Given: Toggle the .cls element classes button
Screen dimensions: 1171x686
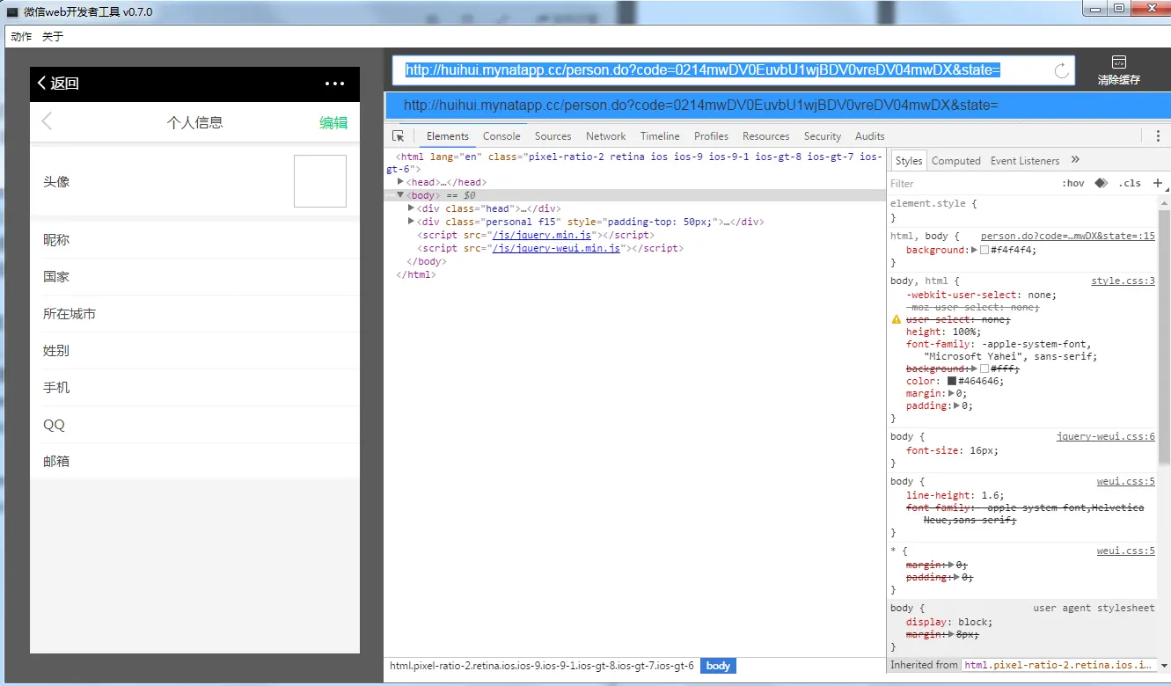Looking at the screenshot, I should 1130,184.
